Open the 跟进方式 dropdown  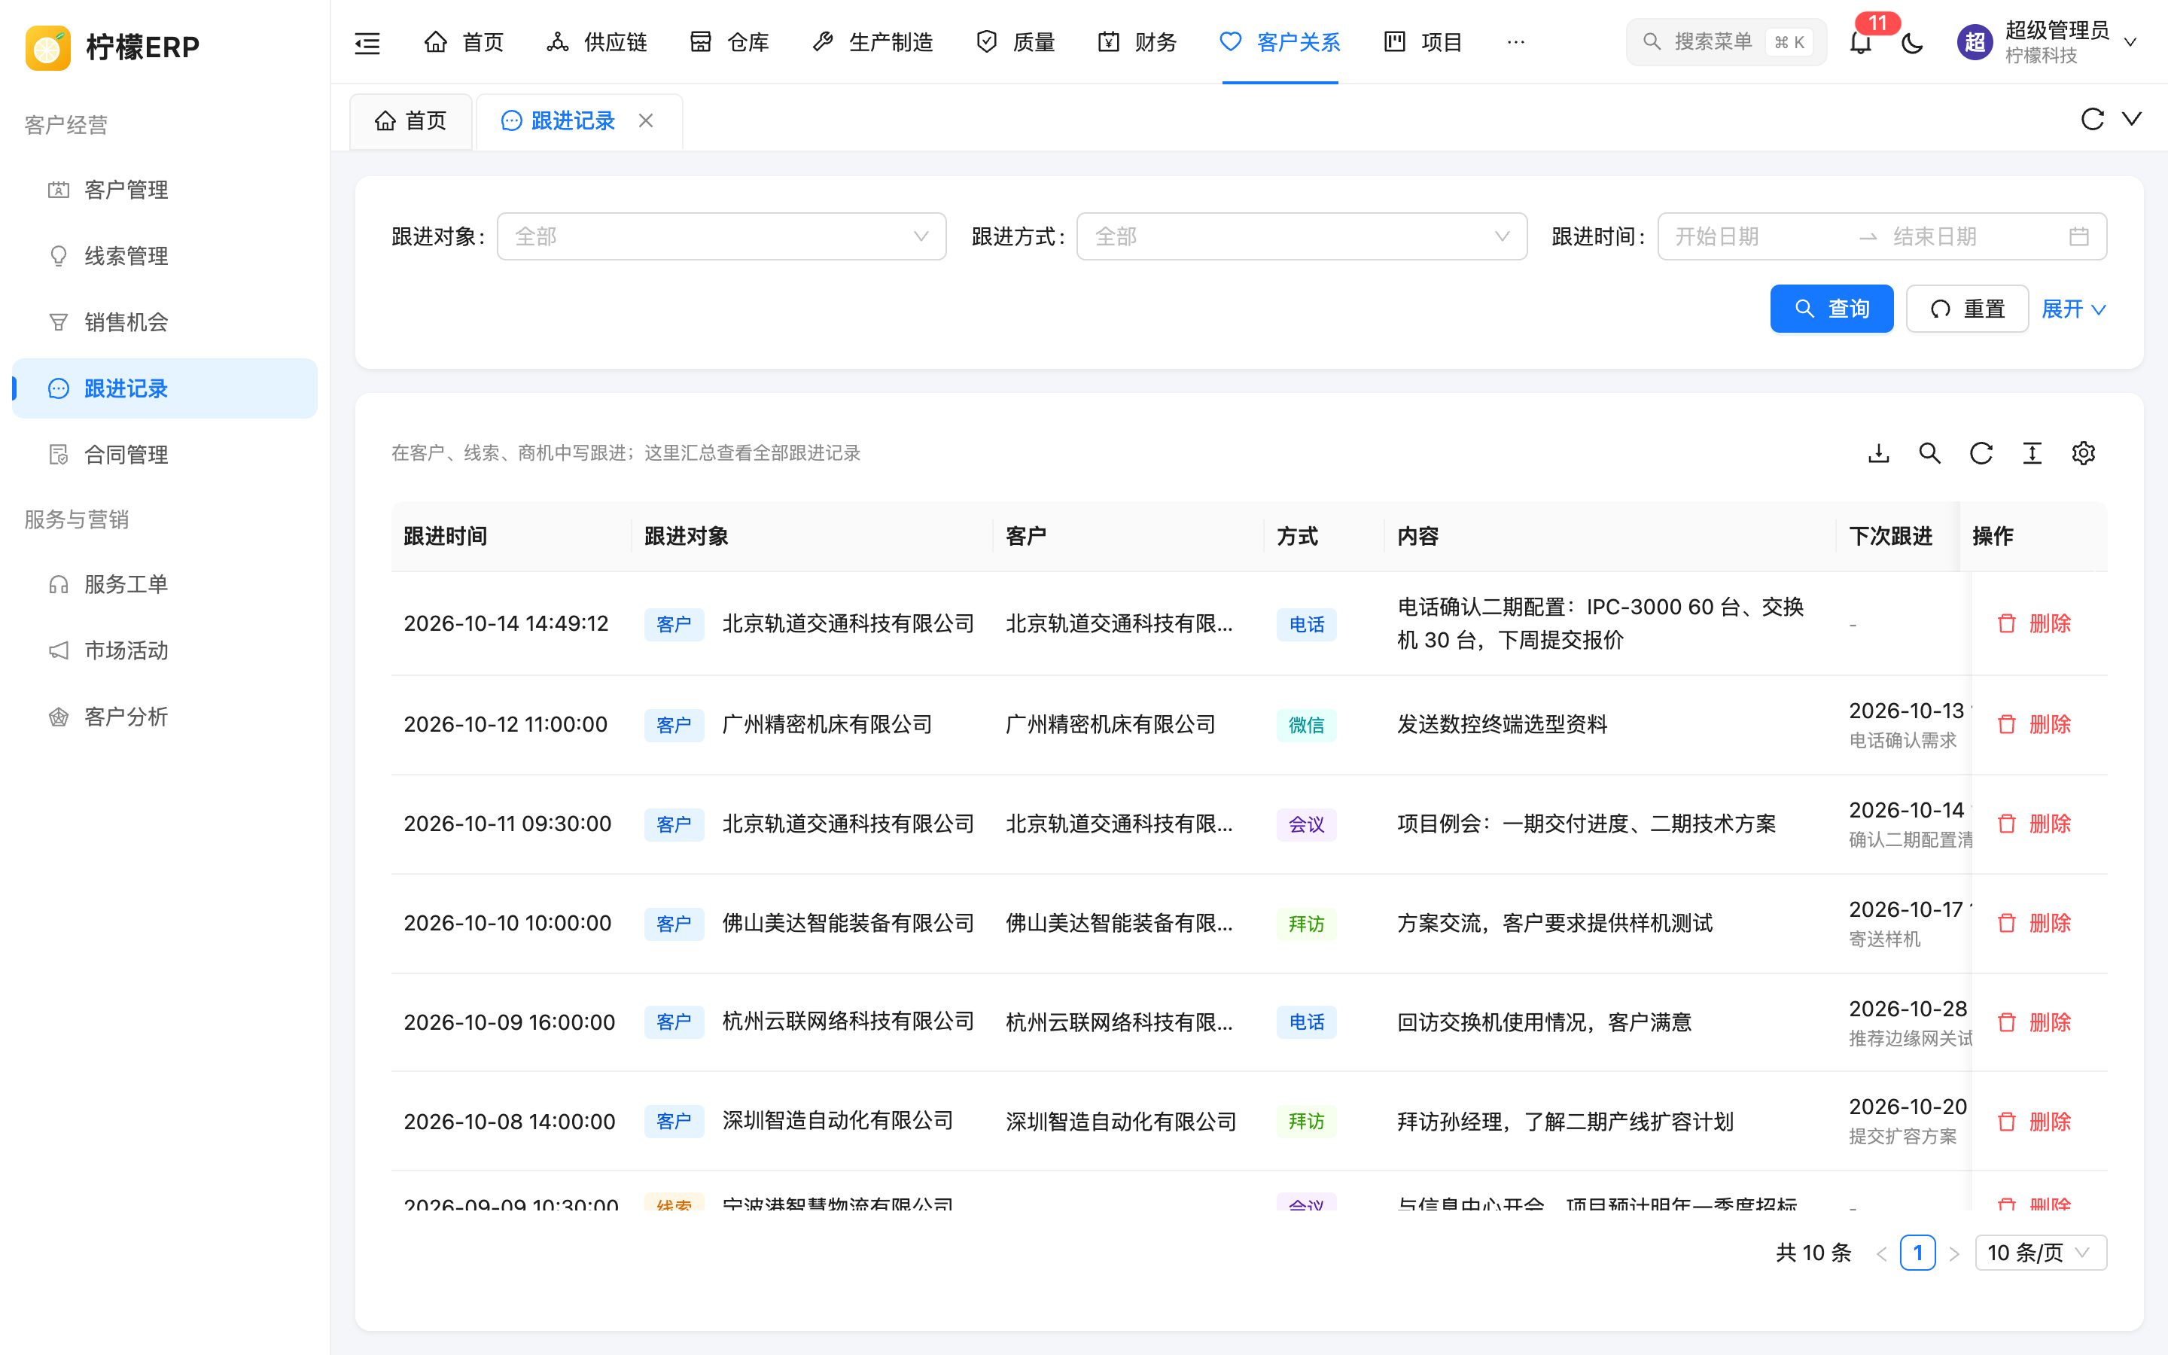pos(1301,236)
